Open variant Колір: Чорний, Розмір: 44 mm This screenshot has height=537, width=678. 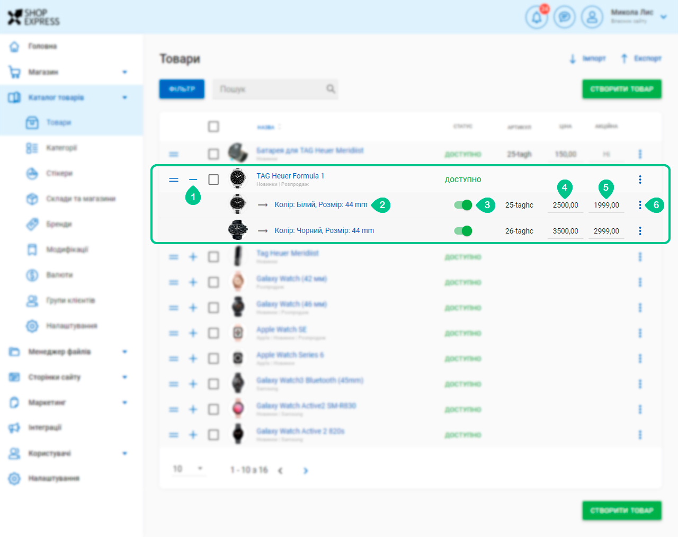[x=324, y=230]
